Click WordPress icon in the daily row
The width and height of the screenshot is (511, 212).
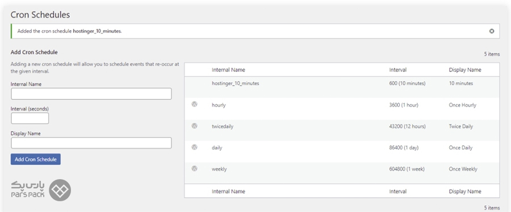point(195,147)
